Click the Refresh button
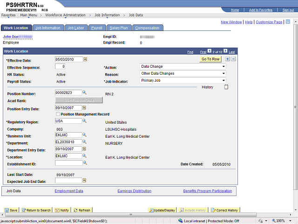Viewport: 298px width, 224px height. pyautogui.click(x=82, y=210)
